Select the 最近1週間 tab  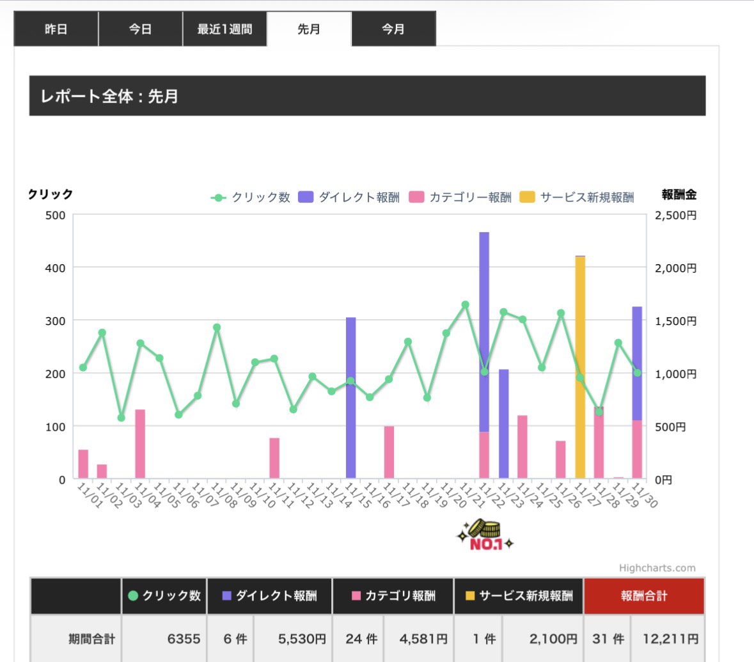[x=224, y=29]
